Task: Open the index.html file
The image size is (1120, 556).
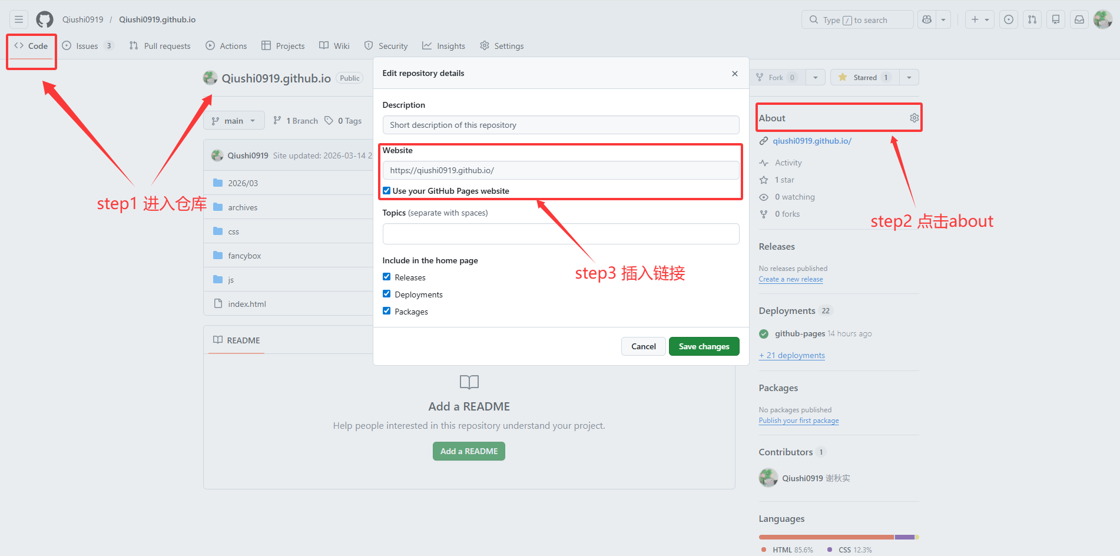Action: pos(247,304)
